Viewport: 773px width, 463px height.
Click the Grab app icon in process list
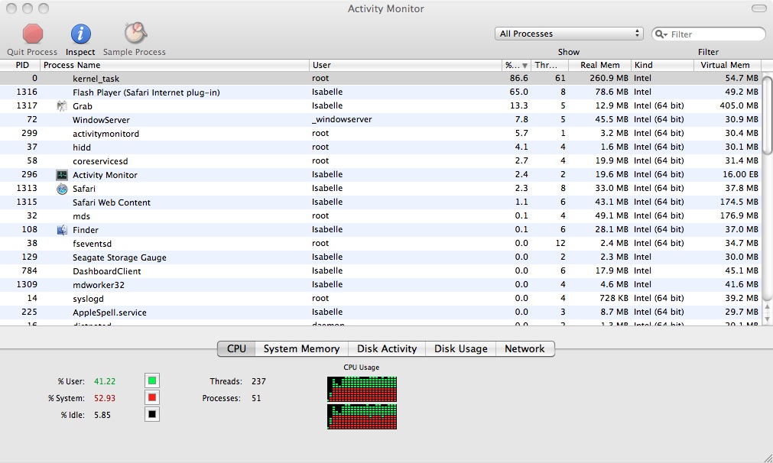click(x=62, y=106)
